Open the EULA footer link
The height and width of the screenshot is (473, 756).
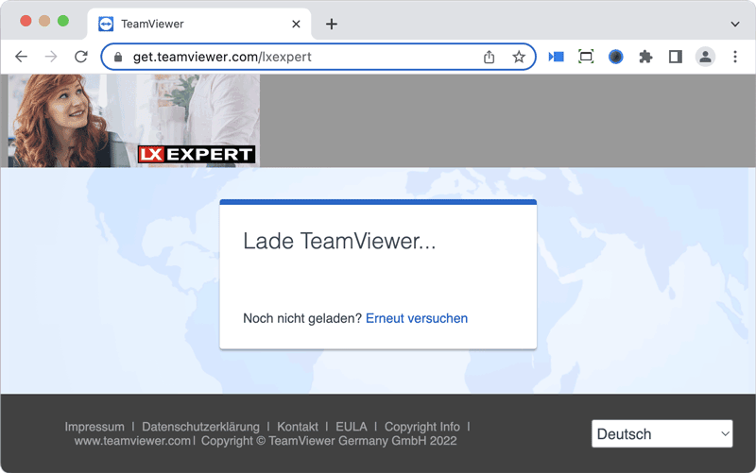point(351,427)
